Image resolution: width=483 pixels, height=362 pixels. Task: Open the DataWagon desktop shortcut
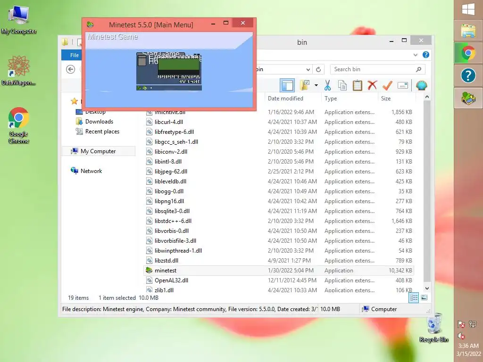[x=18, y=71]
